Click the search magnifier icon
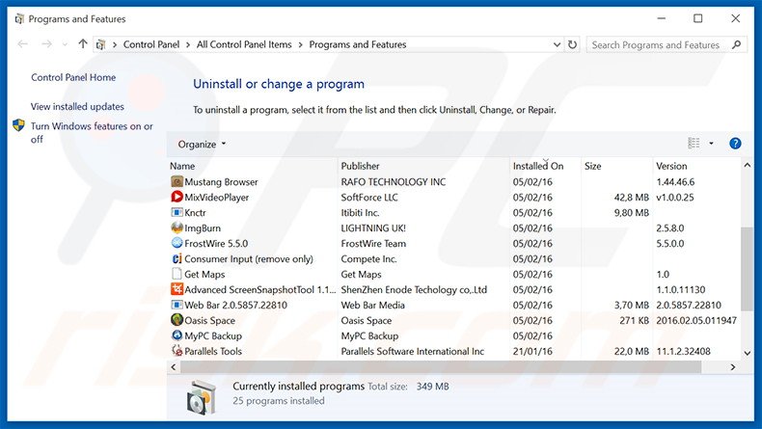Viewport: 762px width, 429px height. point(736,44)
